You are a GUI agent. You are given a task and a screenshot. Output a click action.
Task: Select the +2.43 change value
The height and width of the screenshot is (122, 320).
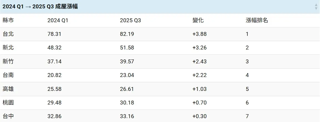click(x=199, y=61)
